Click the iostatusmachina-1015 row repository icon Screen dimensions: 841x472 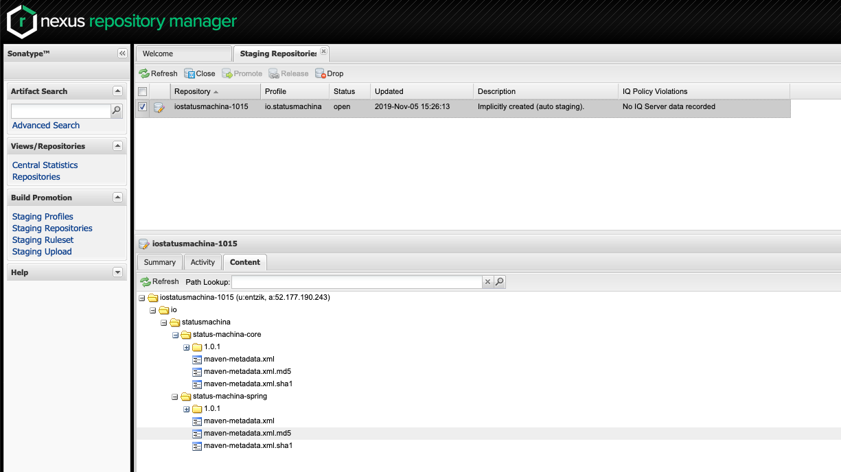(159, 107)
